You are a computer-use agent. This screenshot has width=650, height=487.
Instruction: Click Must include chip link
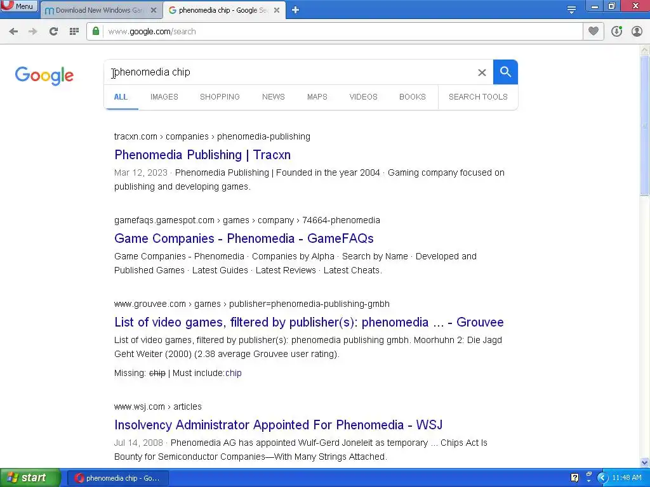pyautogui.click(x=234, y=373)
